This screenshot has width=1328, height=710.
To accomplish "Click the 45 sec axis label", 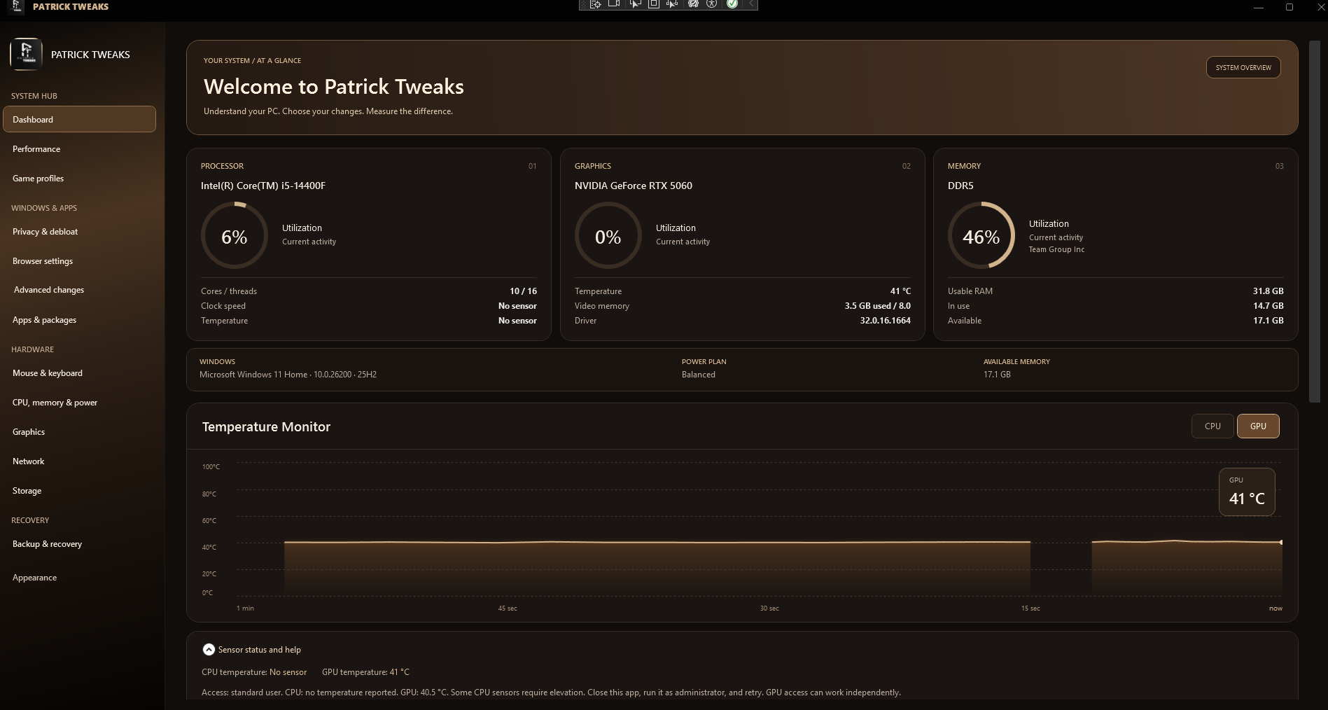I will pyautogui.click(x=508, y=608).
